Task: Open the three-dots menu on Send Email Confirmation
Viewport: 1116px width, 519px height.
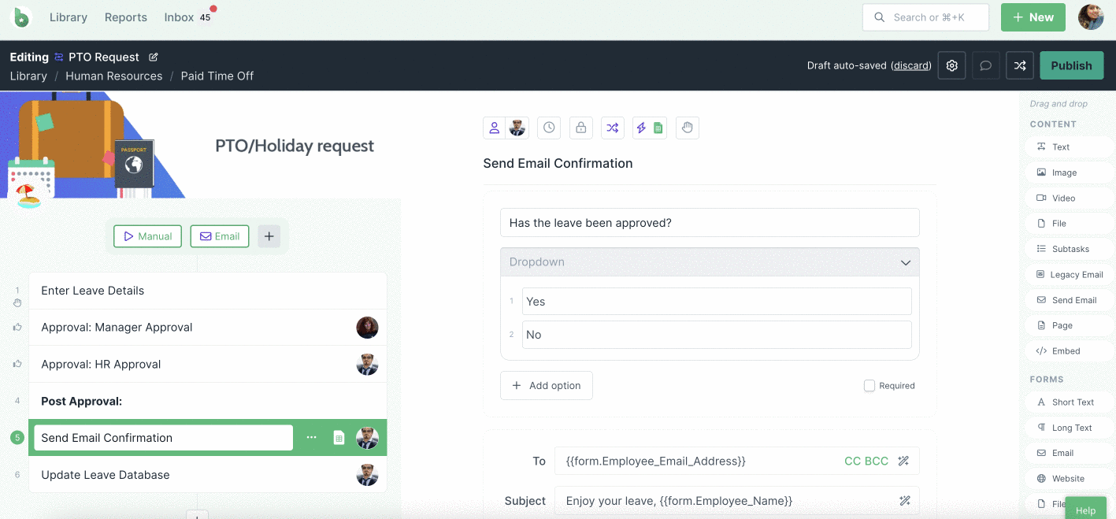Action: click(312, 438)
